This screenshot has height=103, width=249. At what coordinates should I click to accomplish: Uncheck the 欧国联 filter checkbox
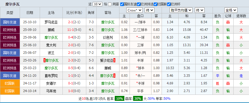click(x=155, y=4)
